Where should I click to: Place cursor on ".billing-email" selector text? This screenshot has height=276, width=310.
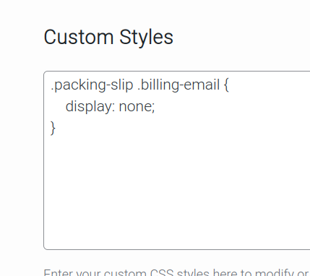click(178, 85)
